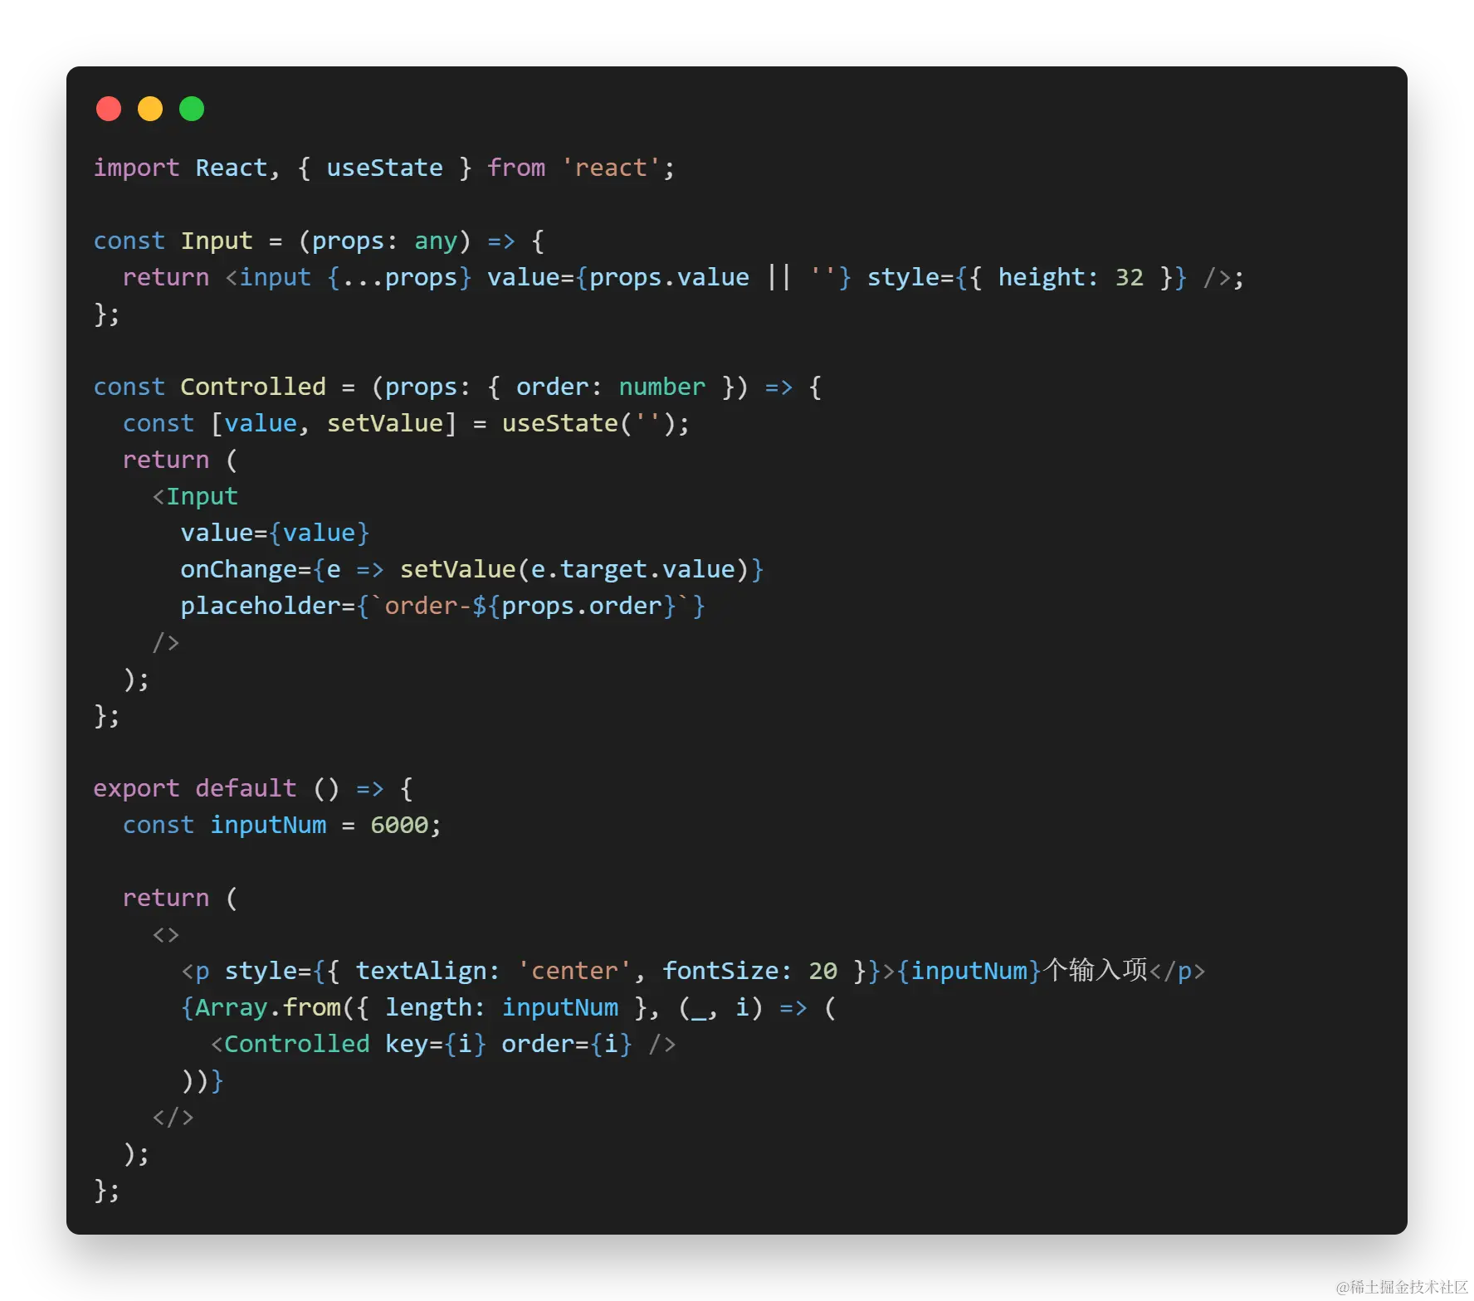The height and width of the screenshot is (1301, 1474).
Task: Click the closing fragment '</>'
Action: point(173,1117)
